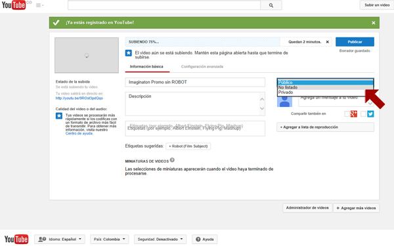This screenshot has height=246, width=394.
Task: Click the language person icon in footer
Action: 42,239
